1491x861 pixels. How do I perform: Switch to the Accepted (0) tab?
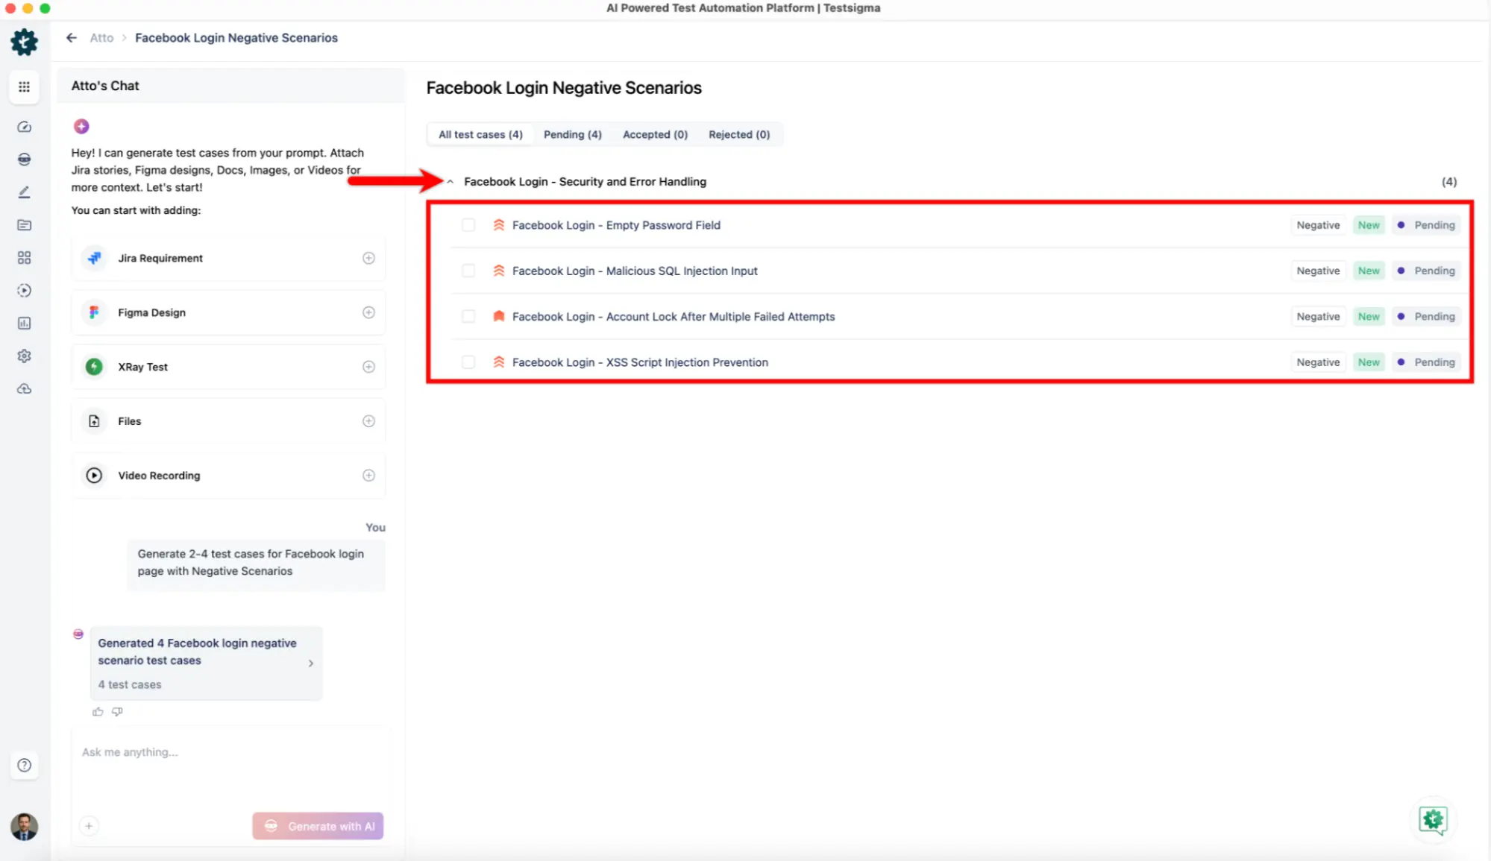[x=655, y=134]
